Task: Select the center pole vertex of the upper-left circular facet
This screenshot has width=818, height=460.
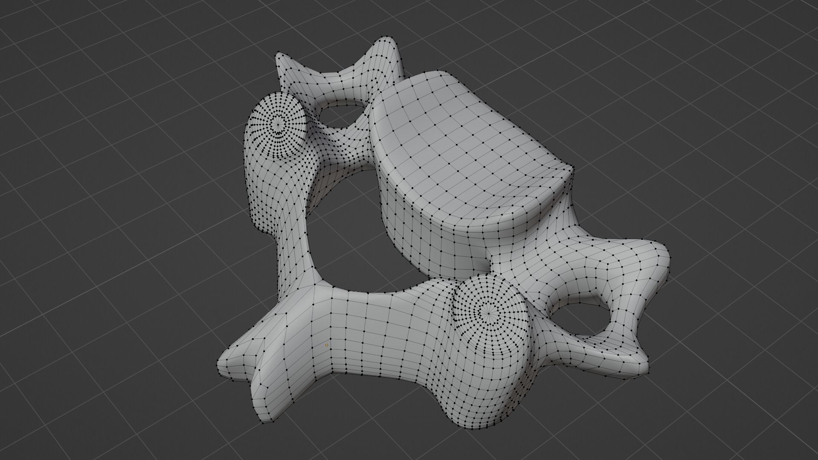Action: [278, 125]
